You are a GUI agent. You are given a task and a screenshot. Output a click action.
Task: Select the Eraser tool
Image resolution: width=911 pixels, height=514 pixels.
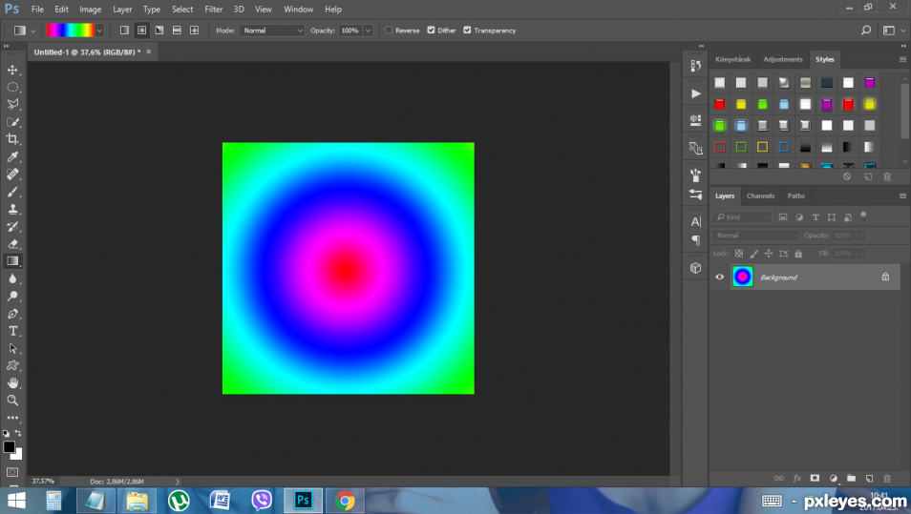pyautogui.click(x=12, y=244)
